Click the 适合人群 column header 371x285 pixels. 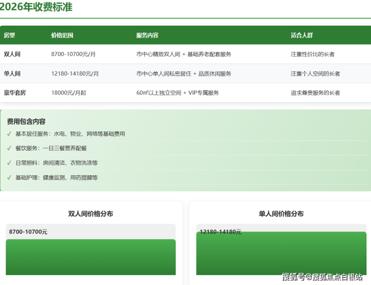[x=302, y=36]
